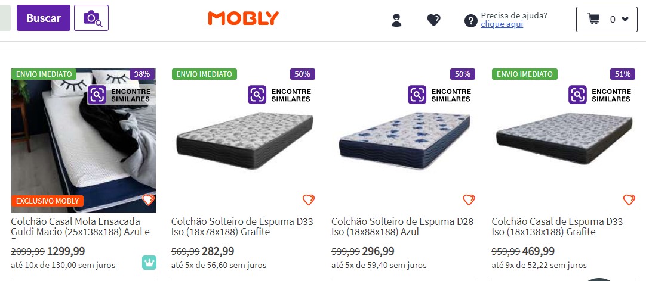Find similar to Colchão Casal D33 Grafite
The image size is (646, 281).
click(599, 95)
